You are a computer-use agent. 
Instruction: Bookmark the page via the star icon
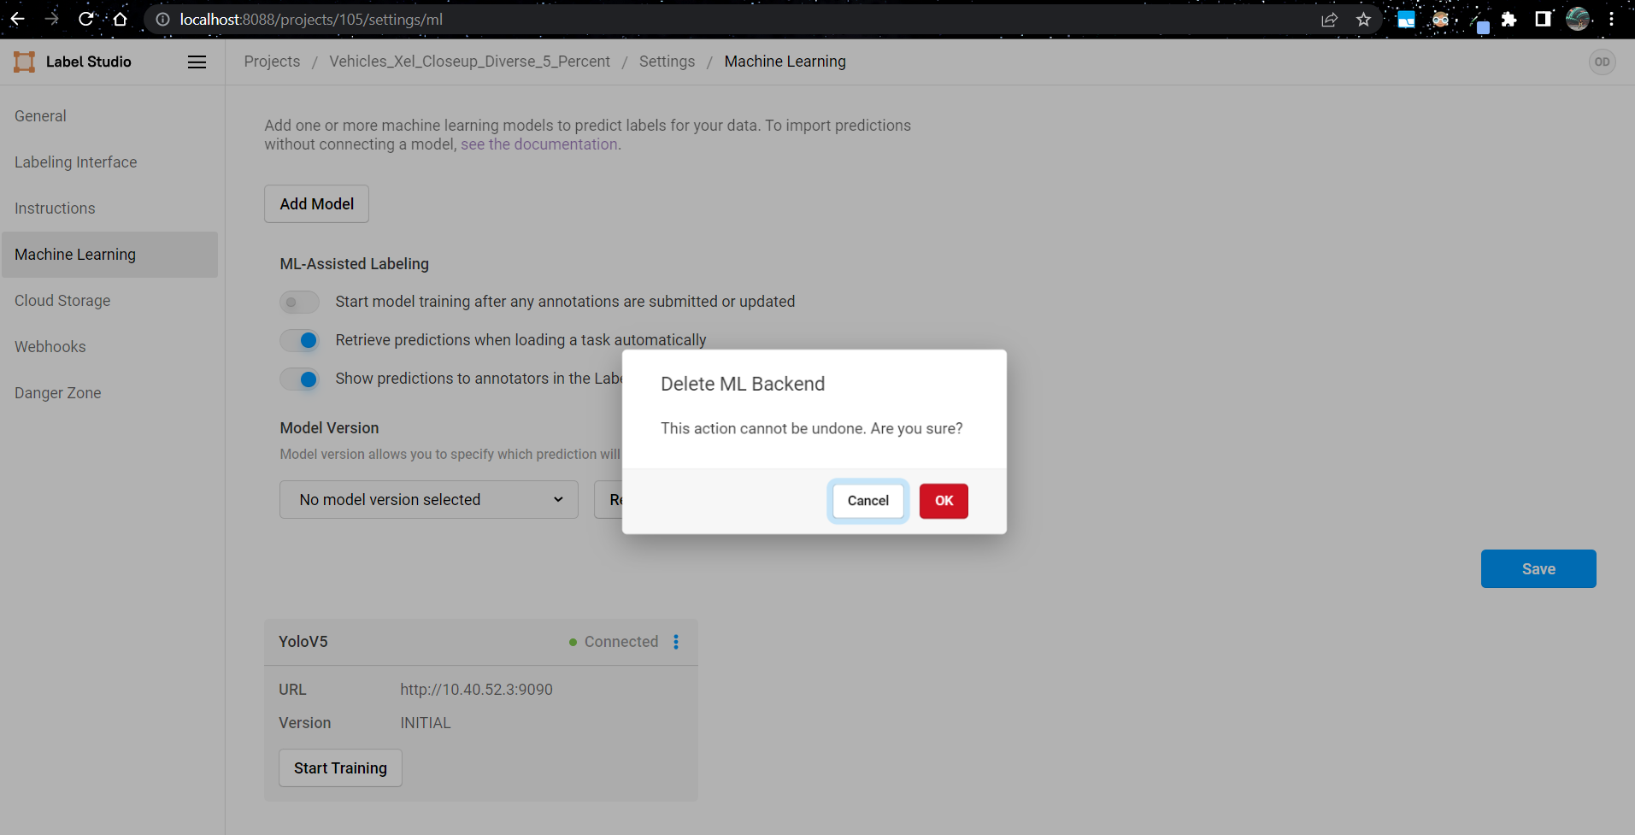pos(1364,19)
